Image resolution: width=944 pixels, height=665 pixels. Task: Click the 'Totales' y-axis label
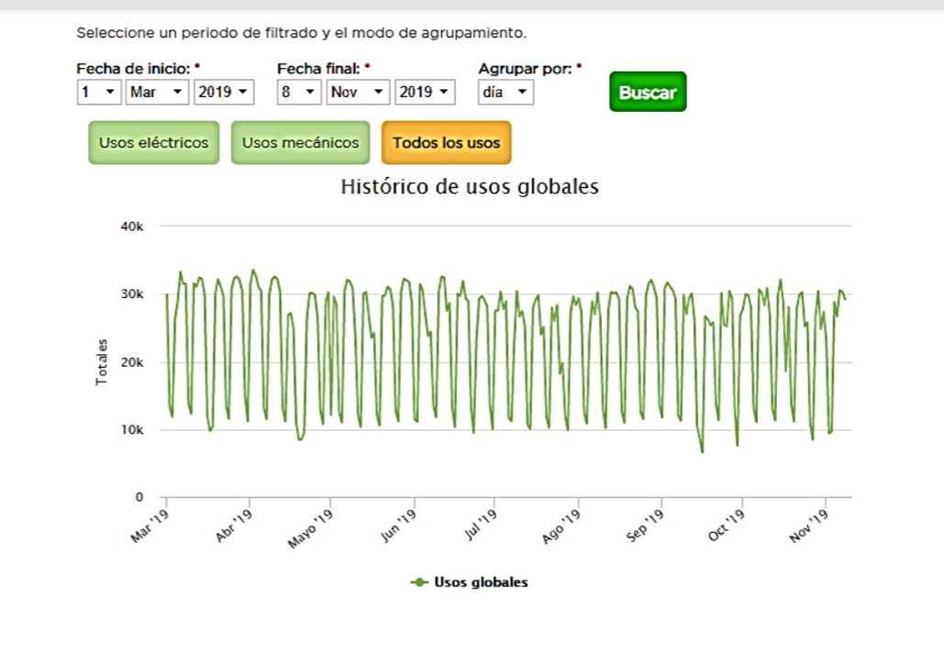pyautogui.click(x=101, y=361)
